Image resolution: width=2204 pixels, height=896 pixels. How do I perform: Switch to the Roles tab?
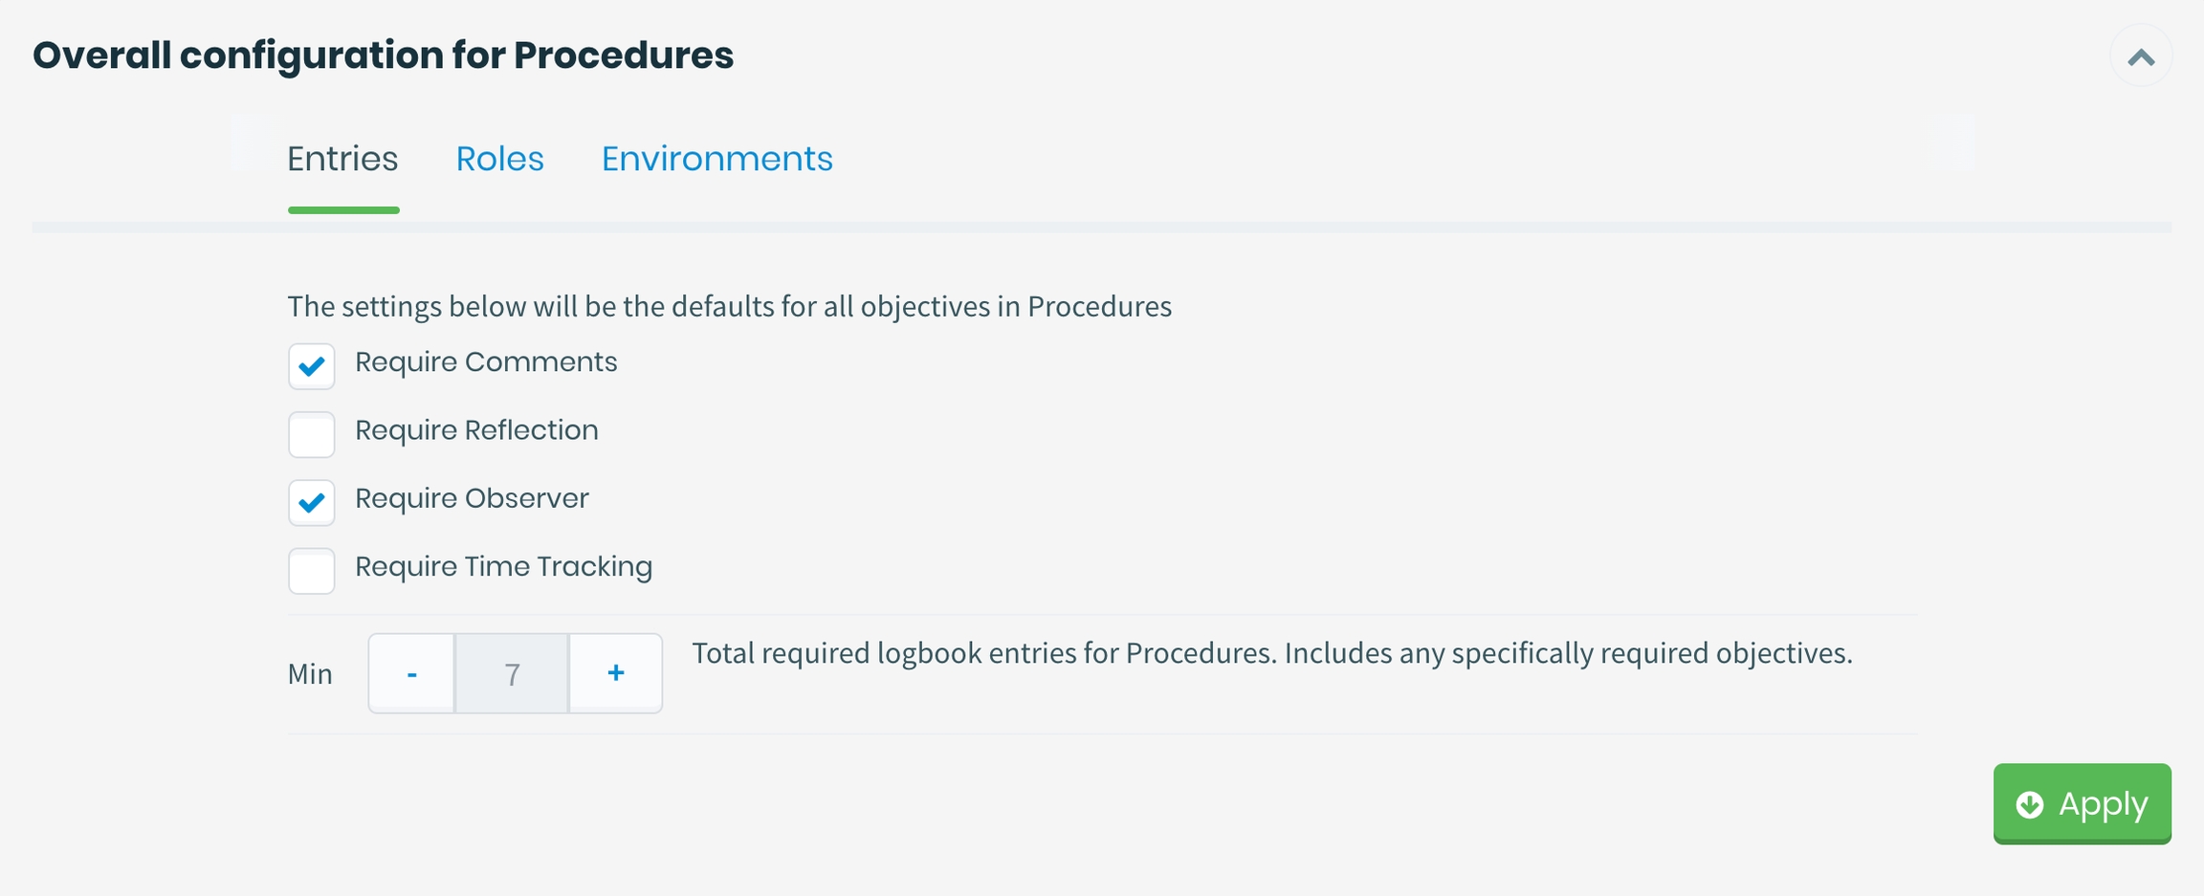[499, 159]
